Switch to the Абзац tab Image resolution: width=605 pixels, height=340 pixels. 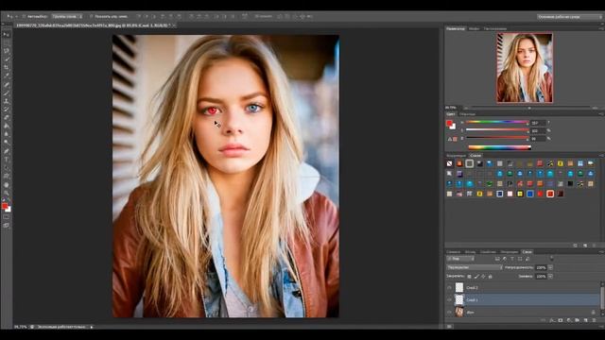(470, 252)
